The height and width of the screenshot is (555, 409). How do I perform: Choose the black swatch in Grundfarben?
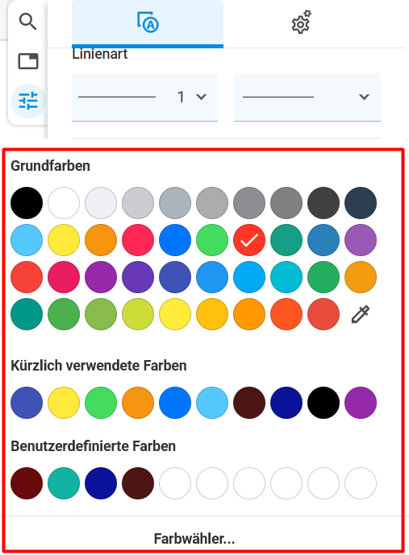point(27,203)
